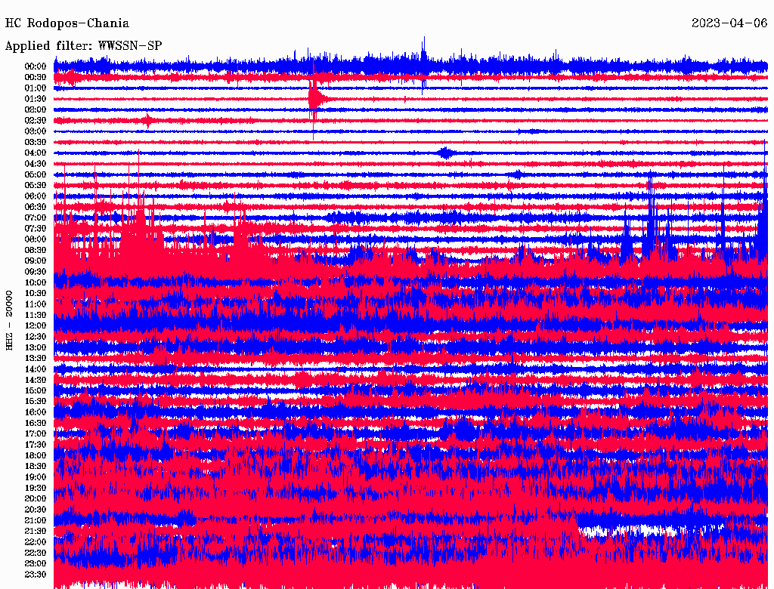This screenshot has height=589, width=774.
Task: Click the '22:30' time label
Action: 36,553
